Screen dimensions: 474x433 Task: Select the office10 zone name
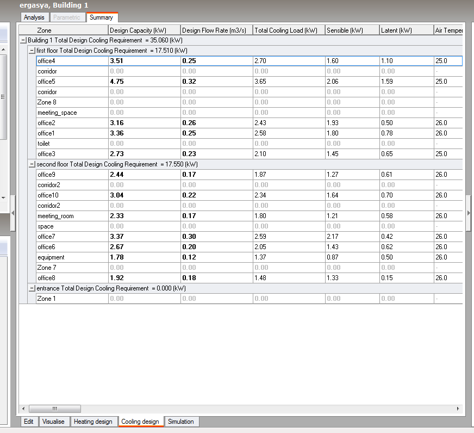click(48, 195)
